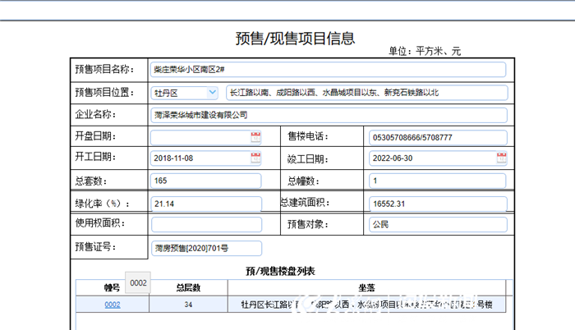The width and height of the screenshot is (575, 330).
Task: Click the empty 使用权面积 input field
Action: point(206,224)
